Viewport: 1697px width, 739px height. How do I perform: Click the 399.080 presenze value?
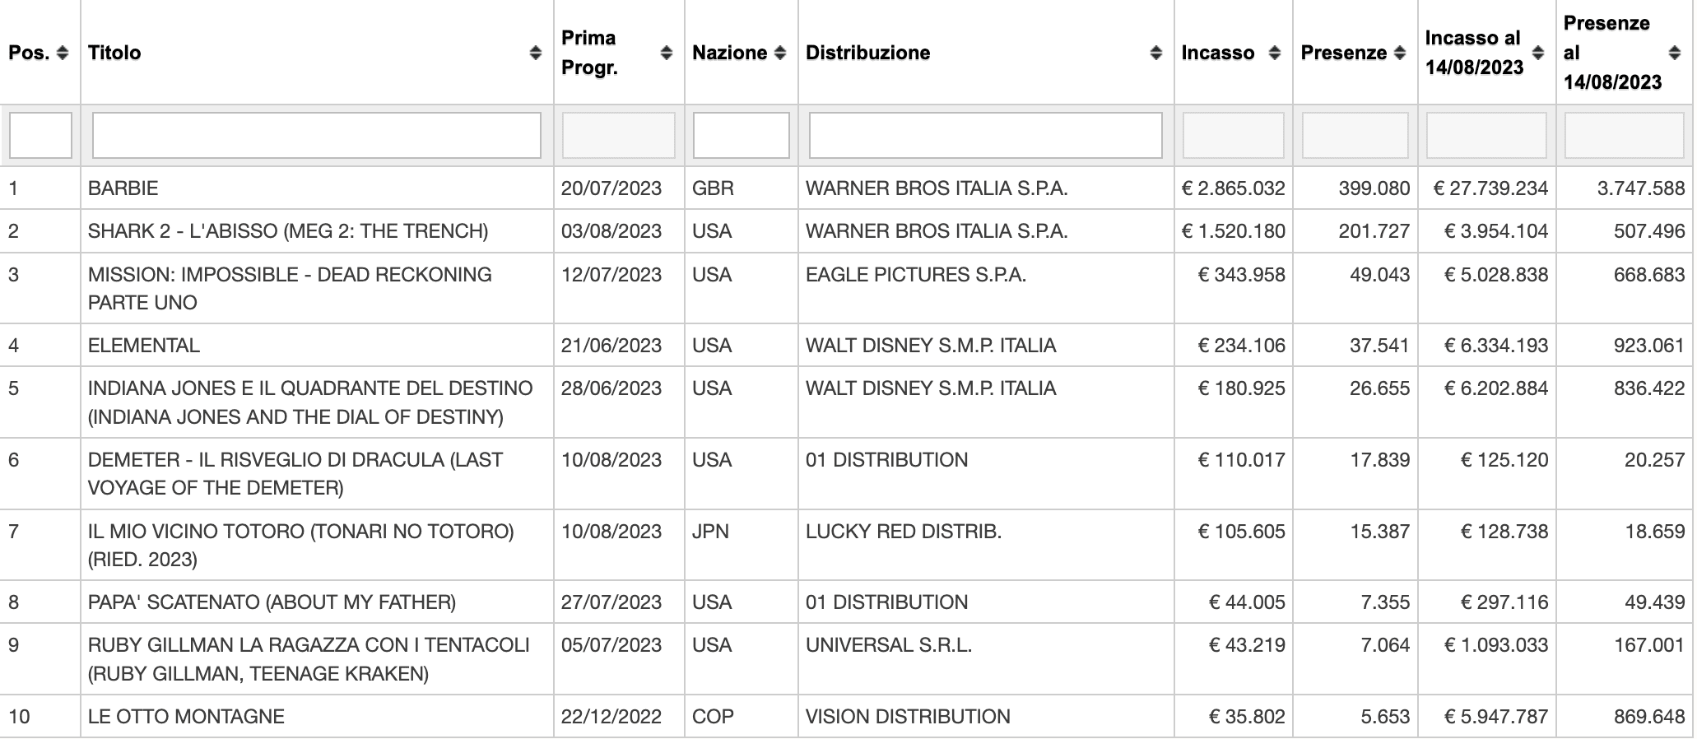click(x=1374, y=188)
